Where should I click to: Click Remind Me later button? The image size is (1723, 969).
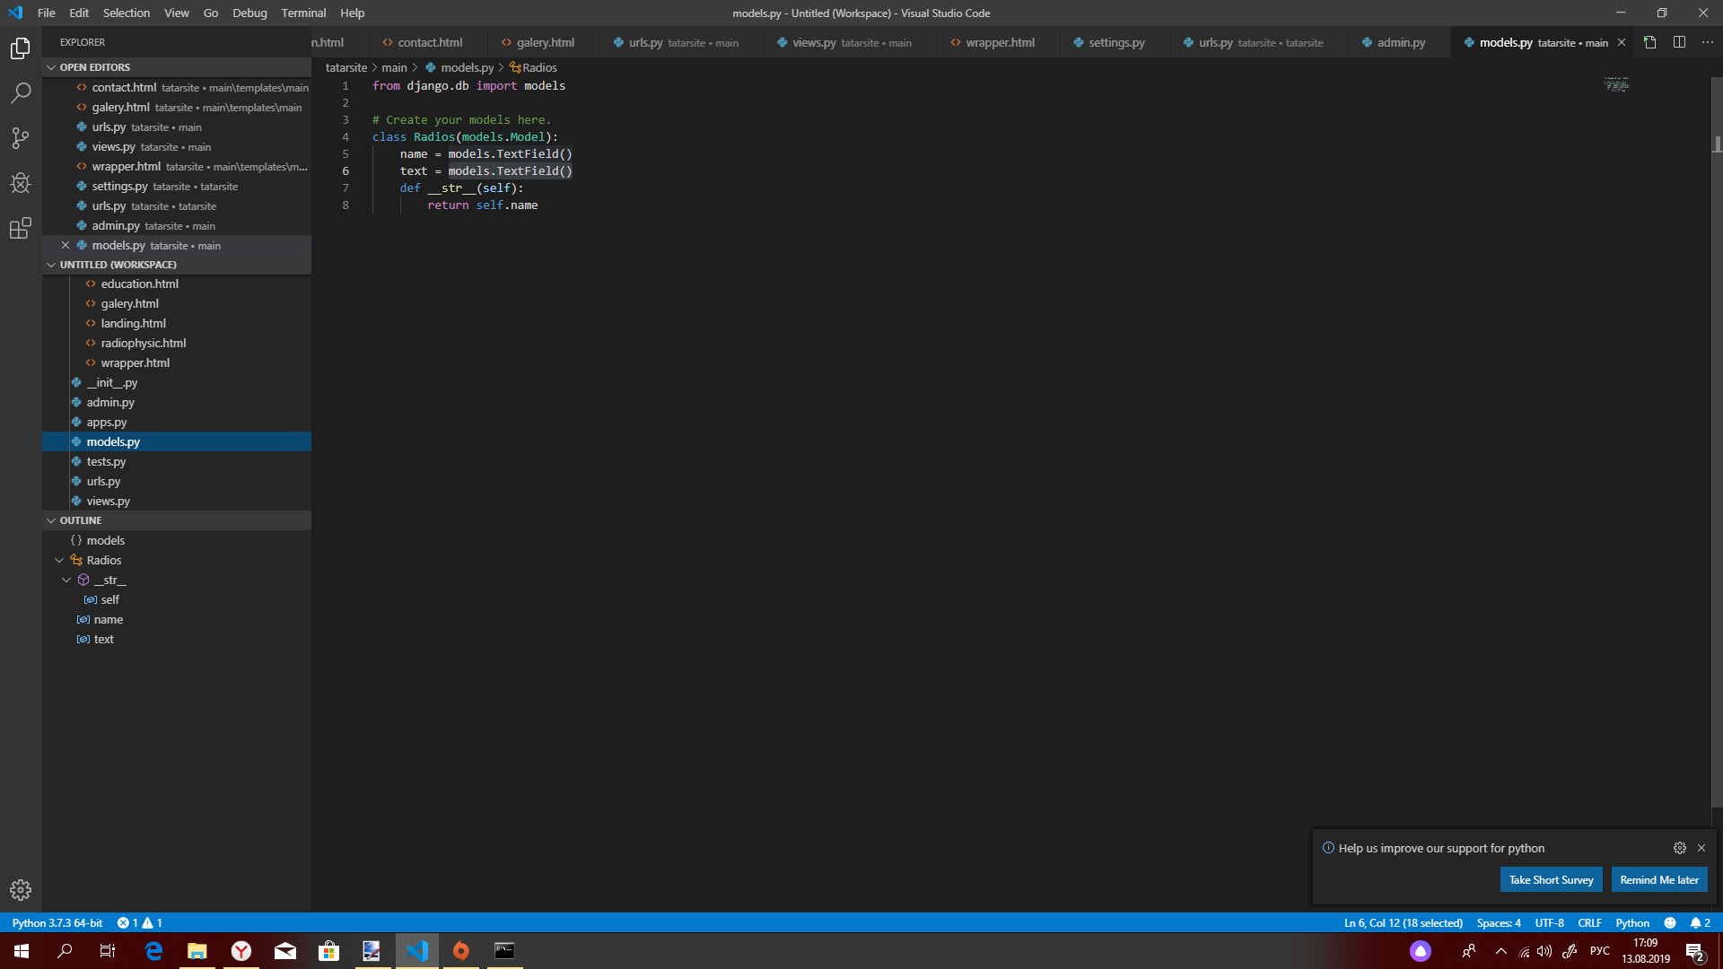pyautogui.click(x=1659, y=880)
